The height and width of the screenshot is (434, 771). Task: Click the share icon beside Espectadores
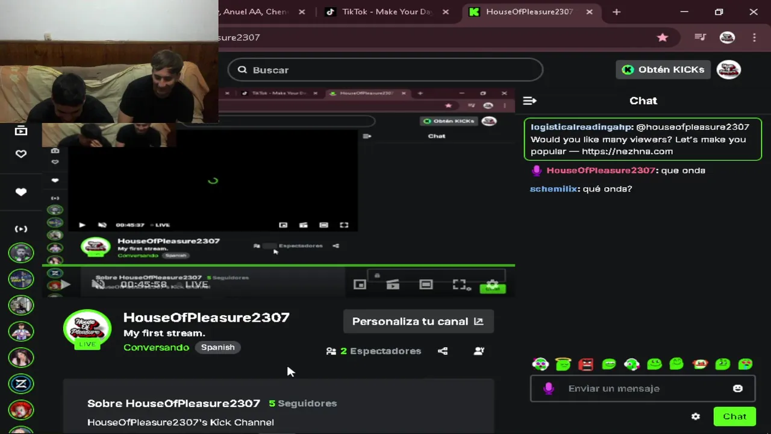[443, 351]
